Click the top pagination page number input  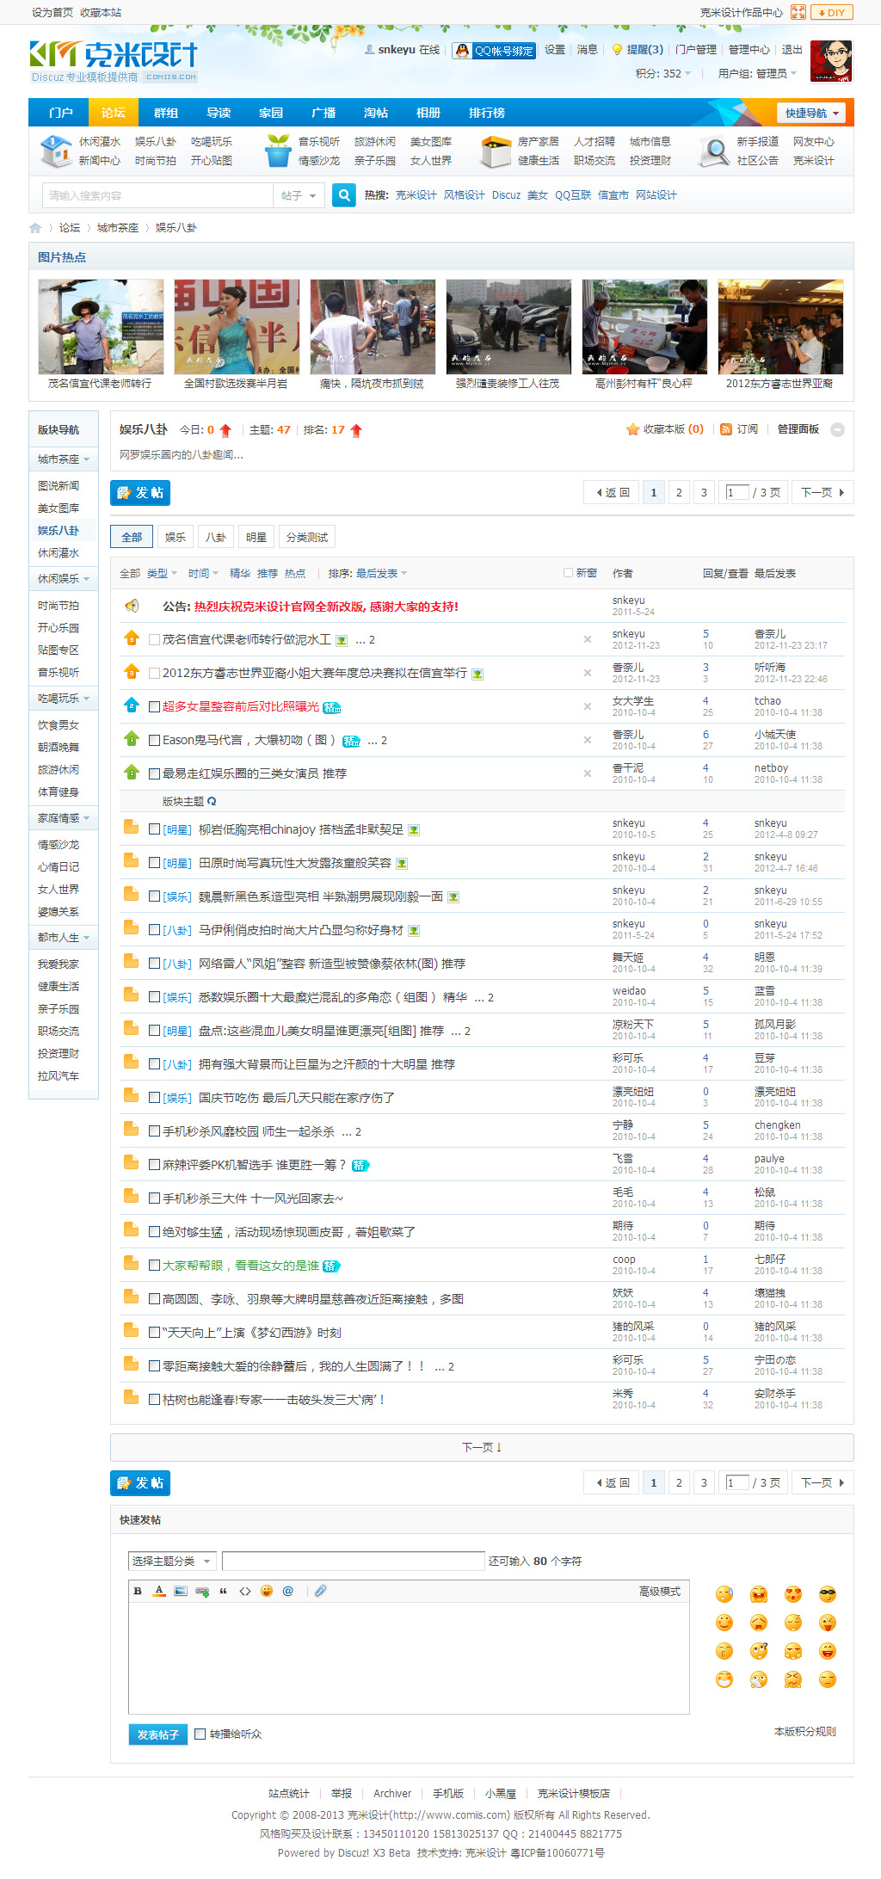(x=737, y=493)
